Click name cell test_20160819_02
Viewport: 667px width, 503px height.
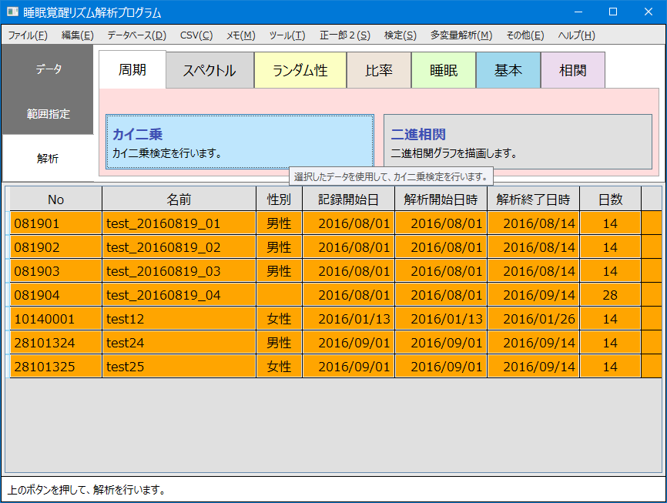pos(179,246)
